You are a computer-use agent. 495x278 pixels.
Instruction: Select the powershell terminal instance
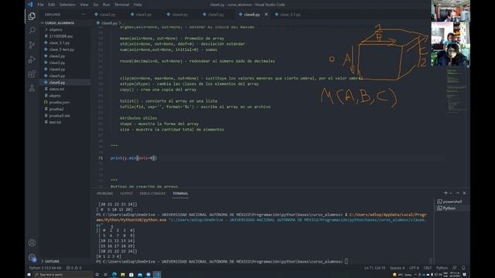pos(450,202)
